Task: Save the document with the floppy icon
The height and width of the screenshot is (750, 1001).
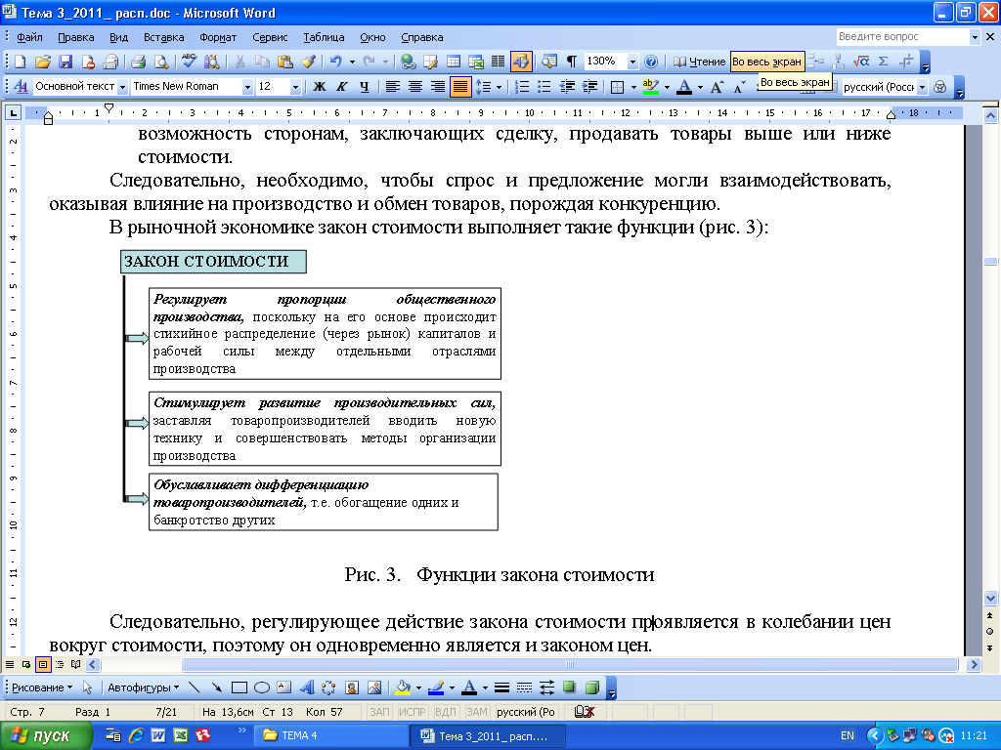Action: pos(65,62)
